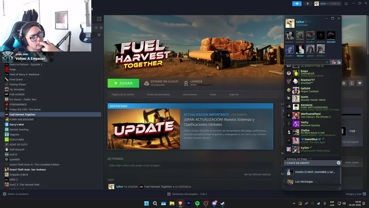The image size is (369, 208).
Task: Open Premiere Pro from the taskbar
Action: point(189,203)
